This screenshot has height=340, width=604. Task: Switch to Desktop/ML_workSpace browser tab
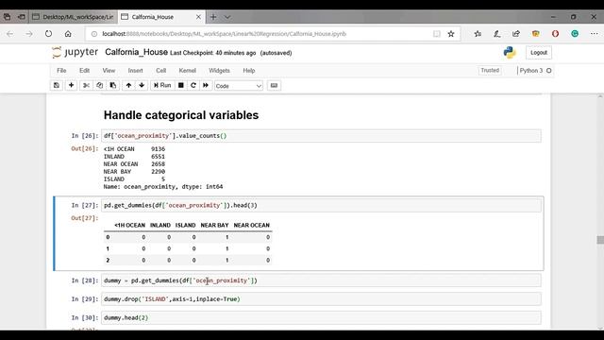[74, 17]
